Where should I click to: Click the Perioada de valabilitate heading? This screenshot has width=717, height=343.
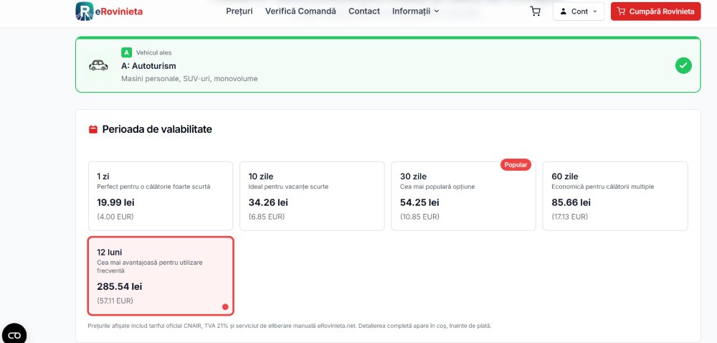[x=157, y=129]
